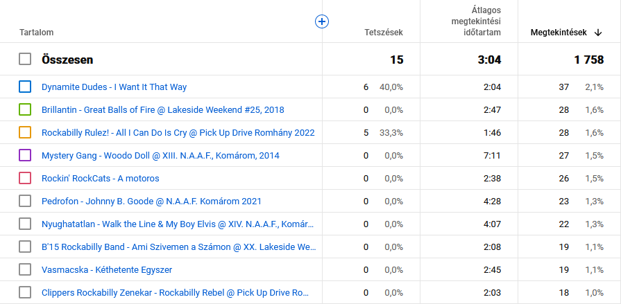Select the Nyughatatlan row checkbox
621x304 pixels.
[25, 224]
